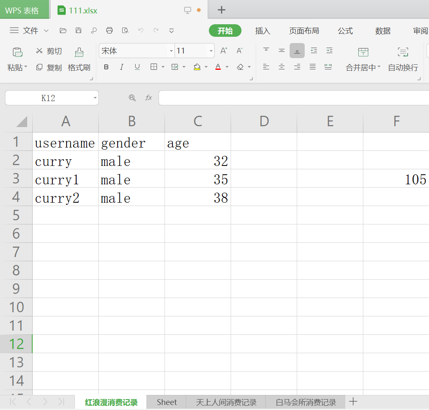Redo the last action
429x410 pixels.
156,31
